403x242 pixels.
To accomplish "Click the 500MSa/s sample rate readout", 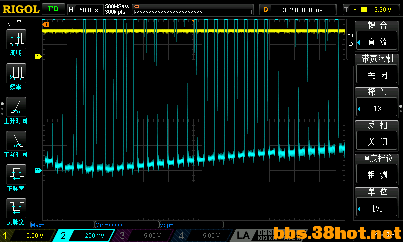I will (x=117, y=6).
